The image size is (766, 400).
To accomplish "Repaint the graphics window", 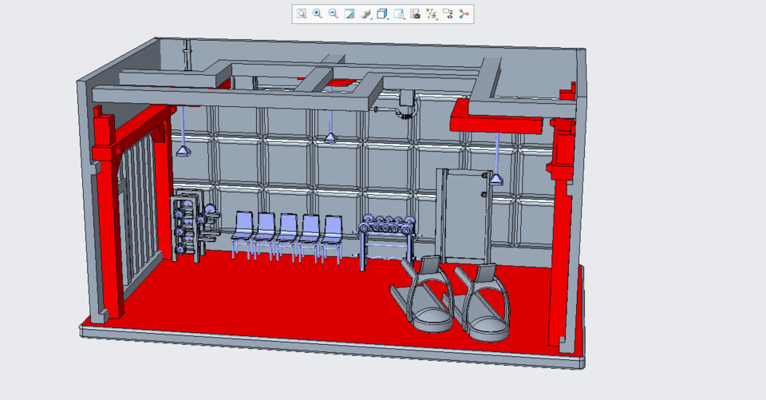I will pos(349,14).
